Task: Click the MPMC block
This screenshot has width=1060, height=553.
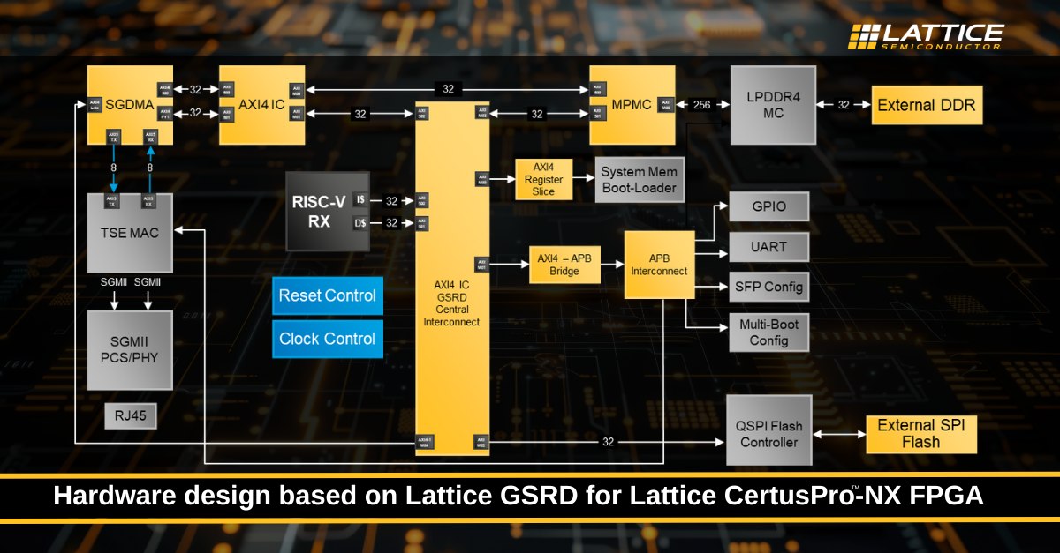Action: (632, 104)
